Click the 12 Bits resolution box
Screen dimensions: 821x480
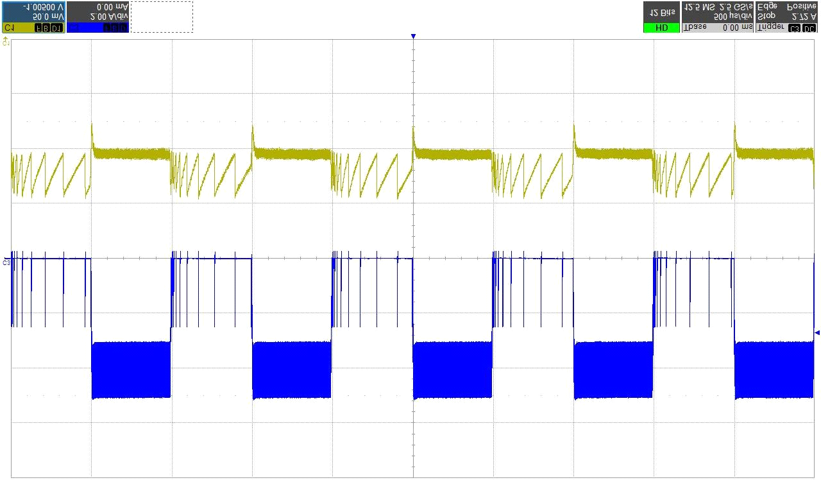pyautogui.click(x=661, y=12)
